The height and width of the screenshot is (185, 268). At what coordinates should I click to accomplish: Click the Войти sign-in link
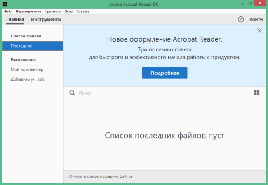point(256,19)
